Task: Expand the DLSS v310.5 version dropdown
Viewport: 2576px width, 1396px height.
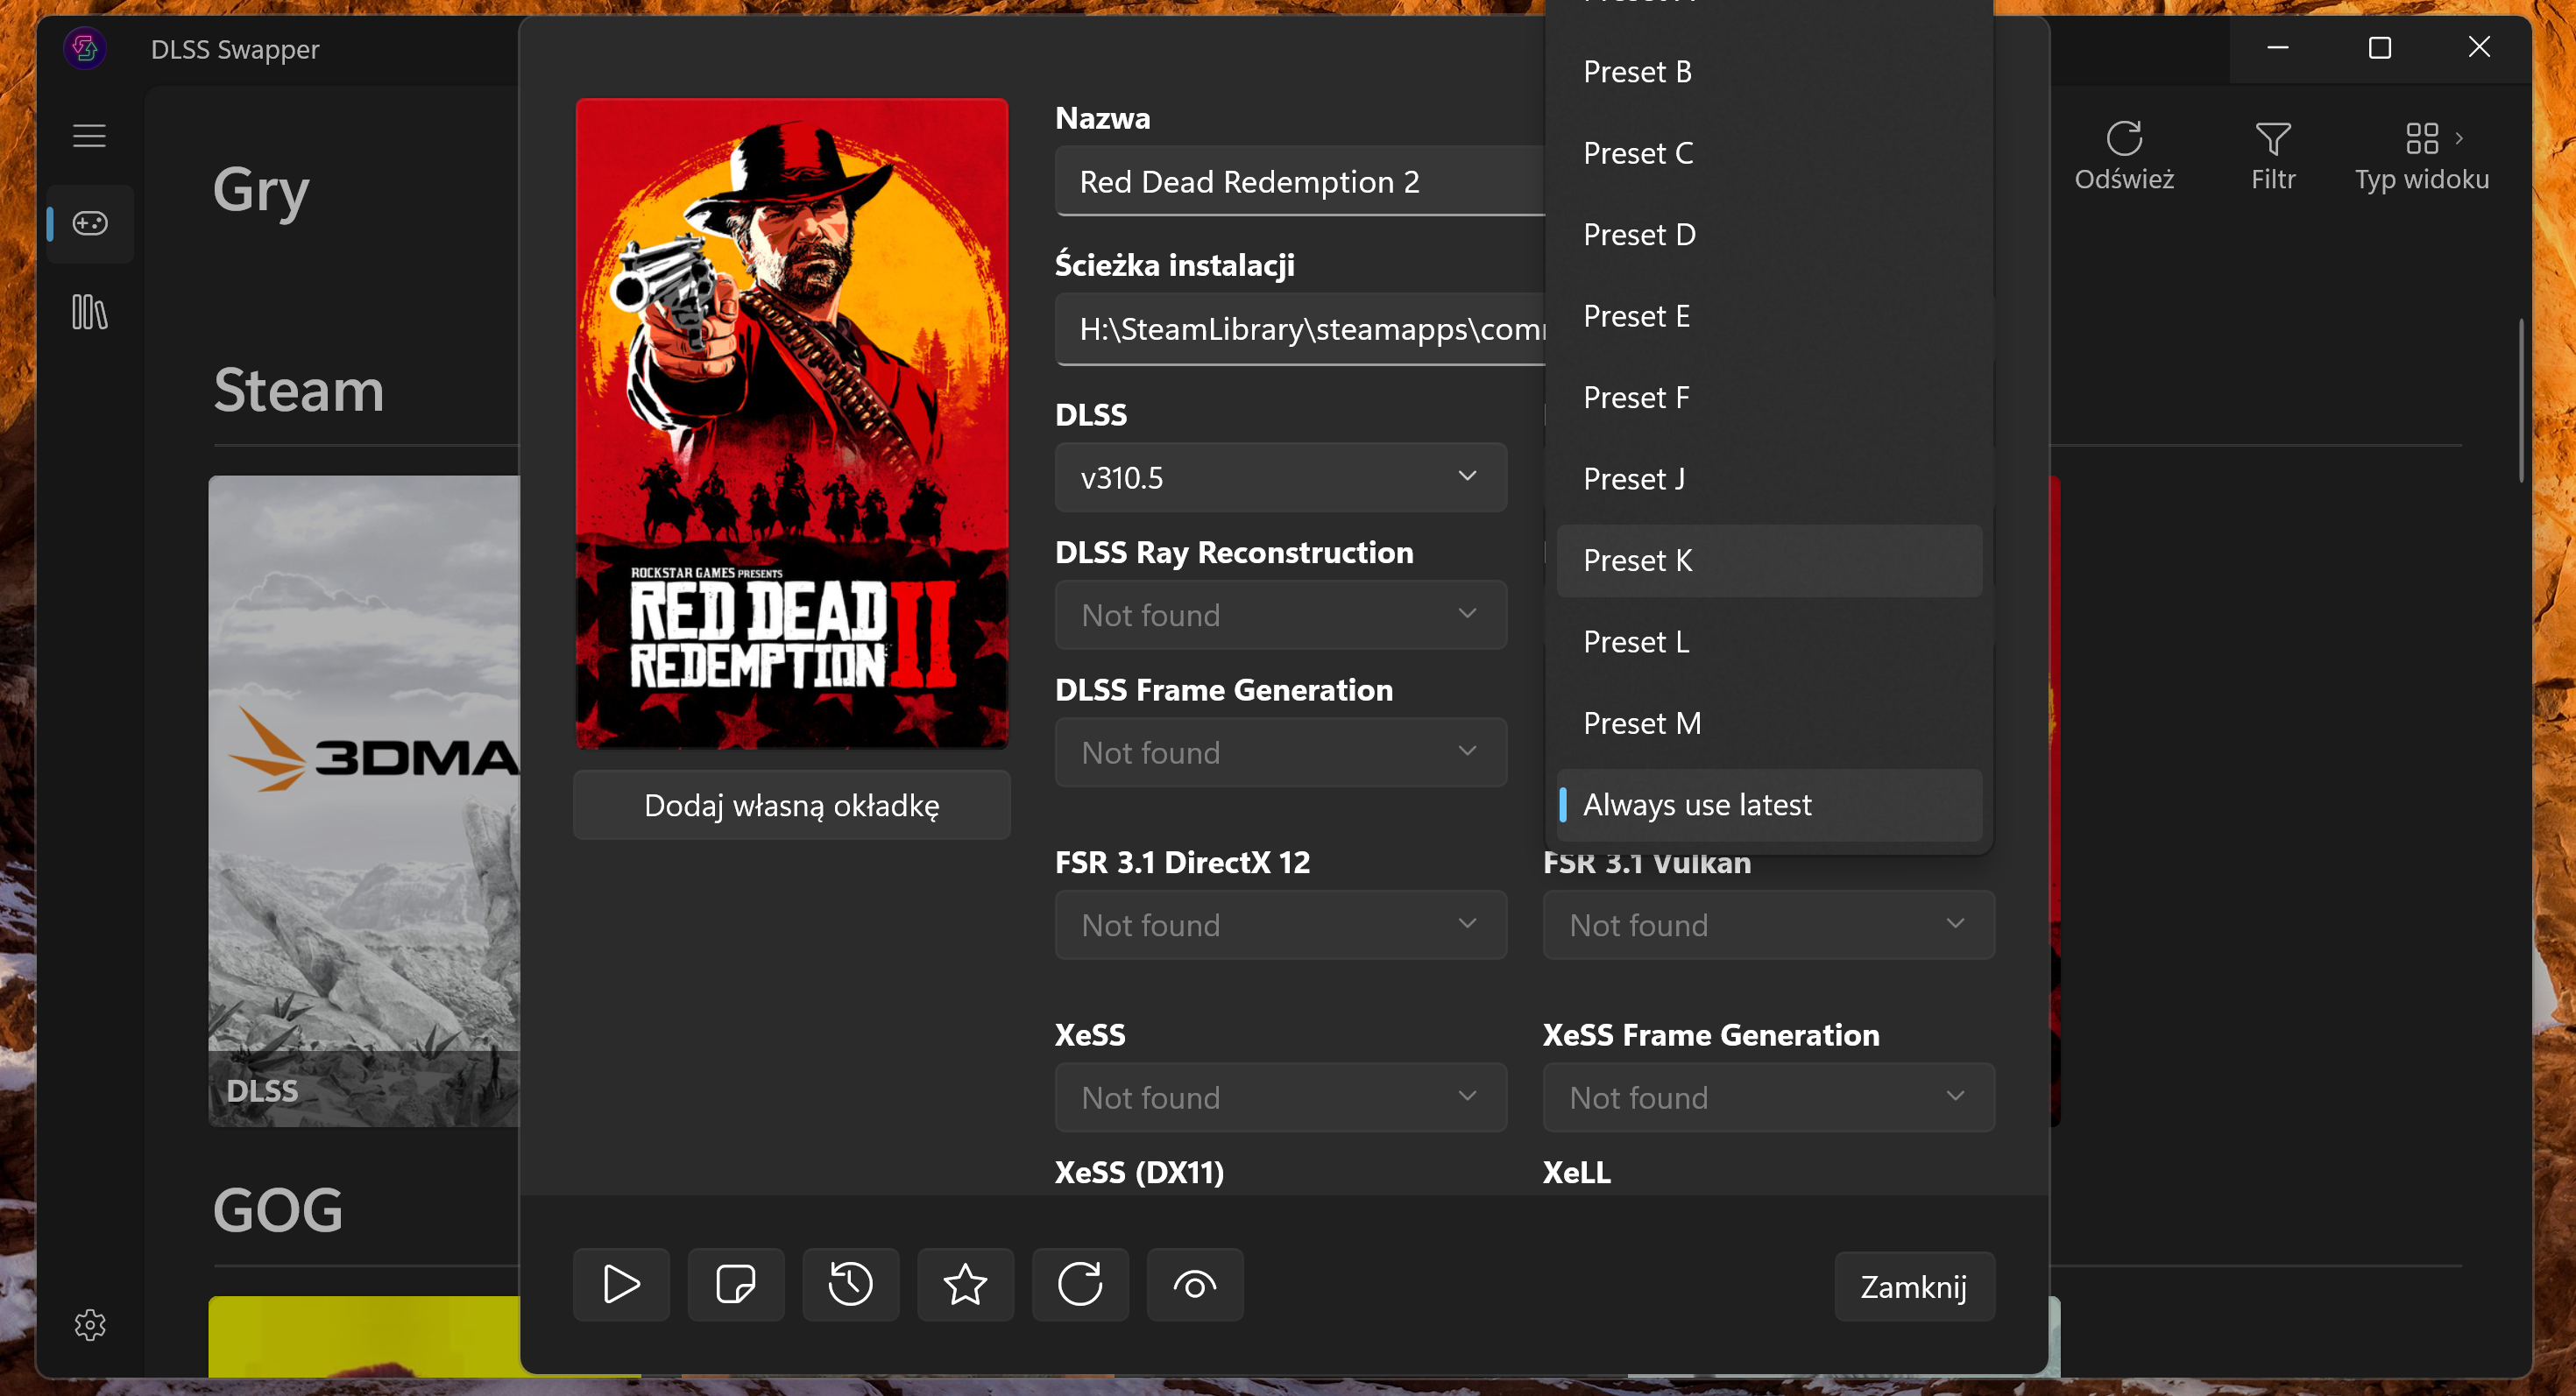Action: 1280,477
